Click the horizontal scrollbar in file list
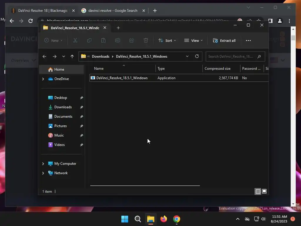 click(145, 186)
